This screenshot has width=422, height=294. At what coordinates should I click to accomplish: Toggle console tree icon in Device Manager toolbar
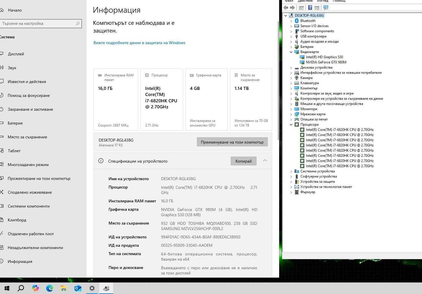[x=301, y=7]
